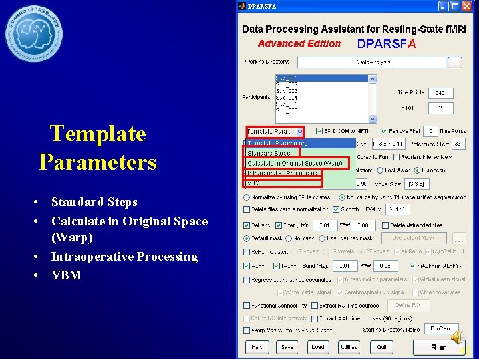Screen dimensions: 479x359
Task: Click the FWHM input field
Action: click(397, 209)
